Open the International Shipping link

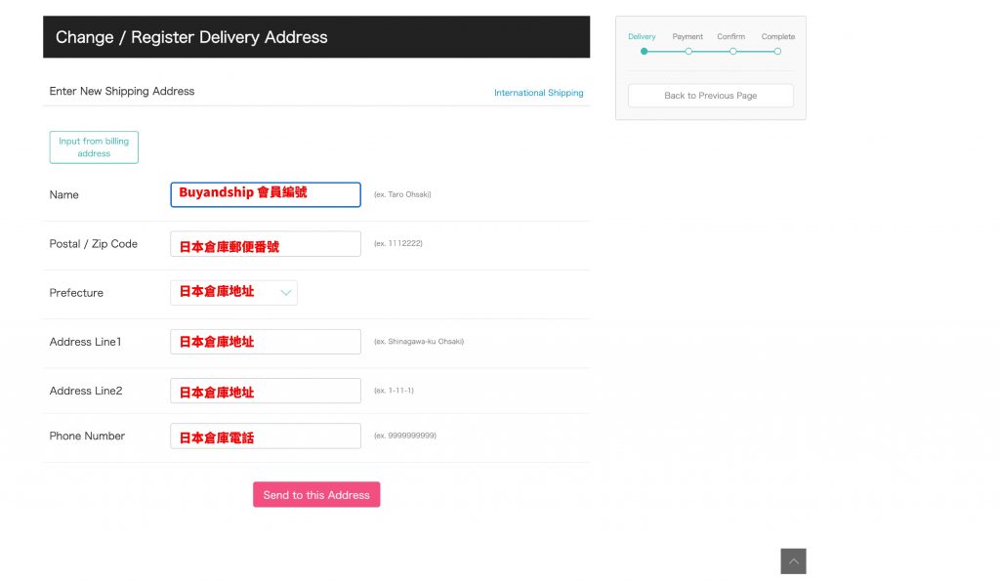point(538,93)
